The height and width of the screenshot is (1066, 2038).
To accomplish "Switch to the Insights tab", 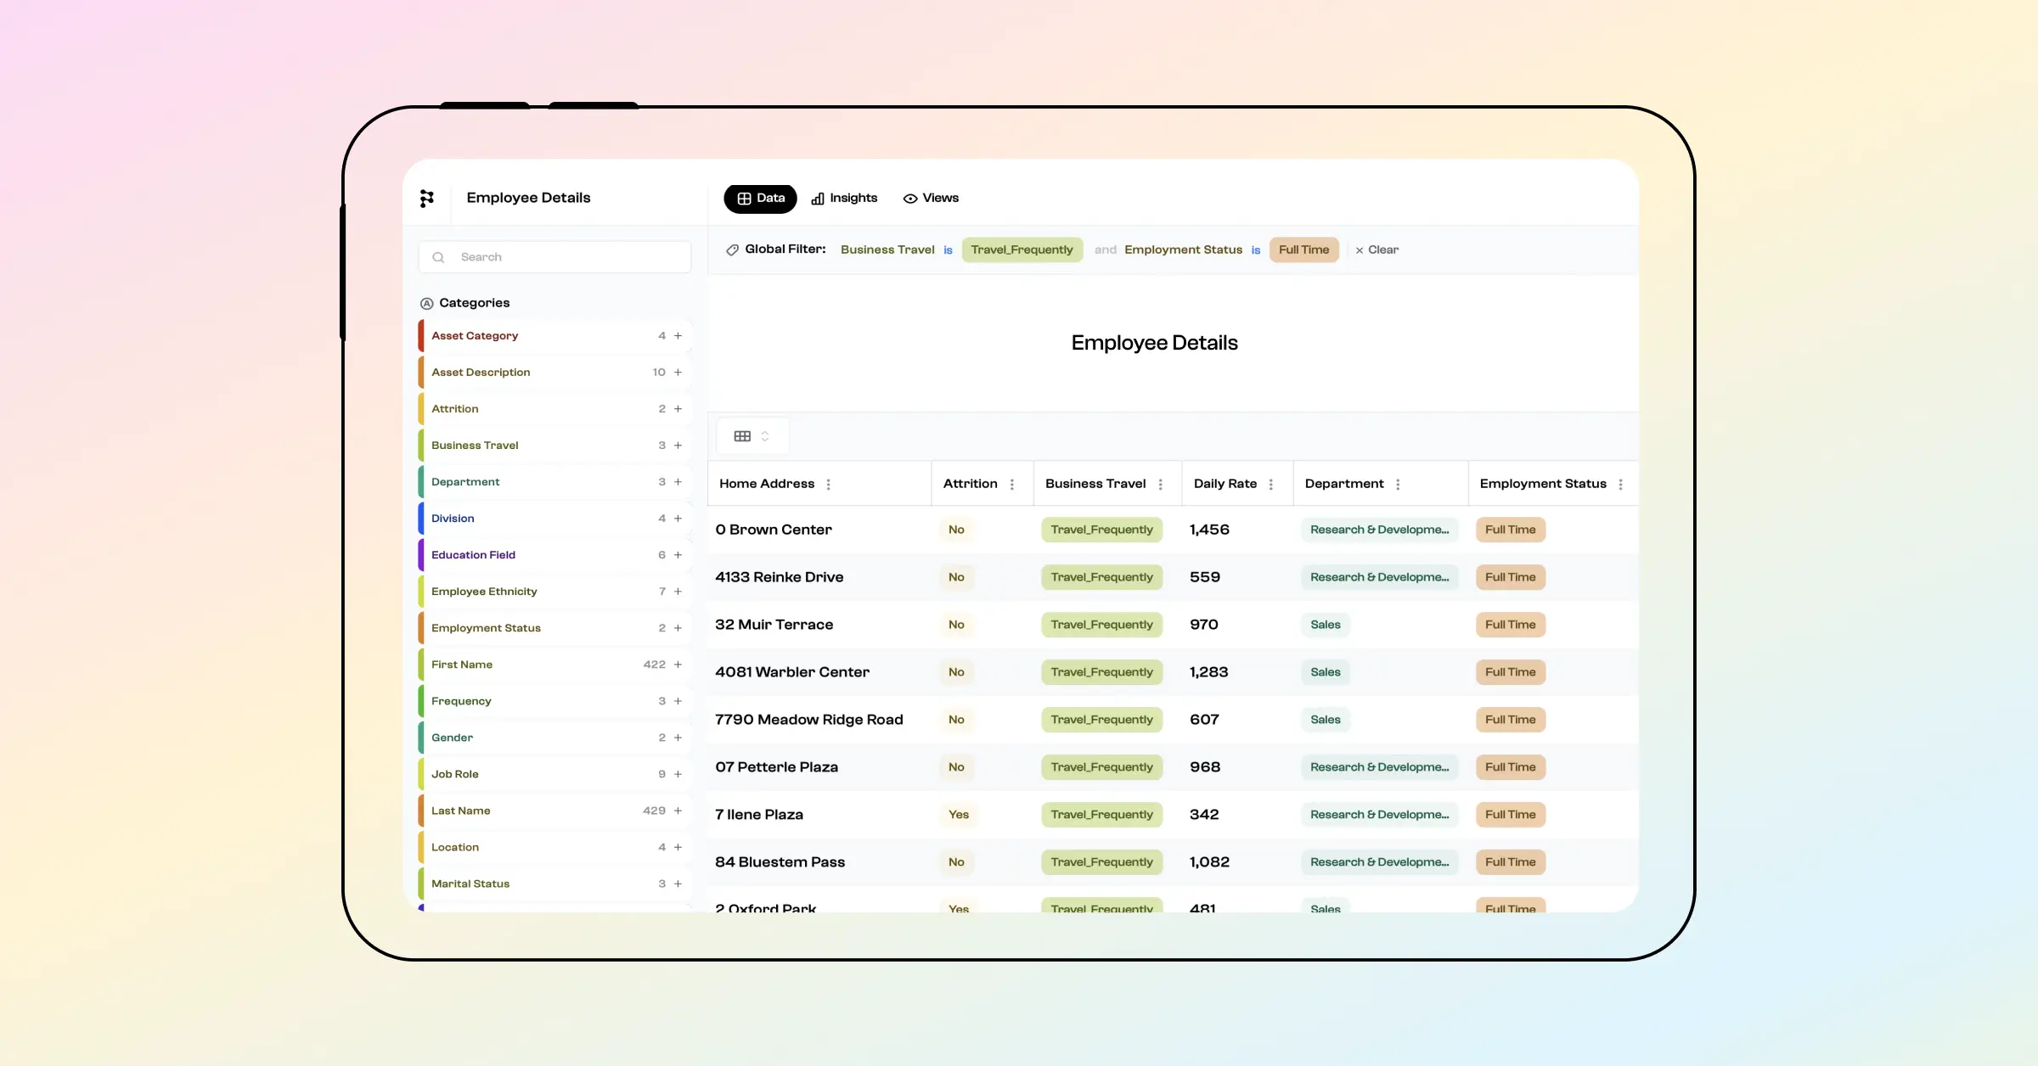I will click(x=844, y=198).
